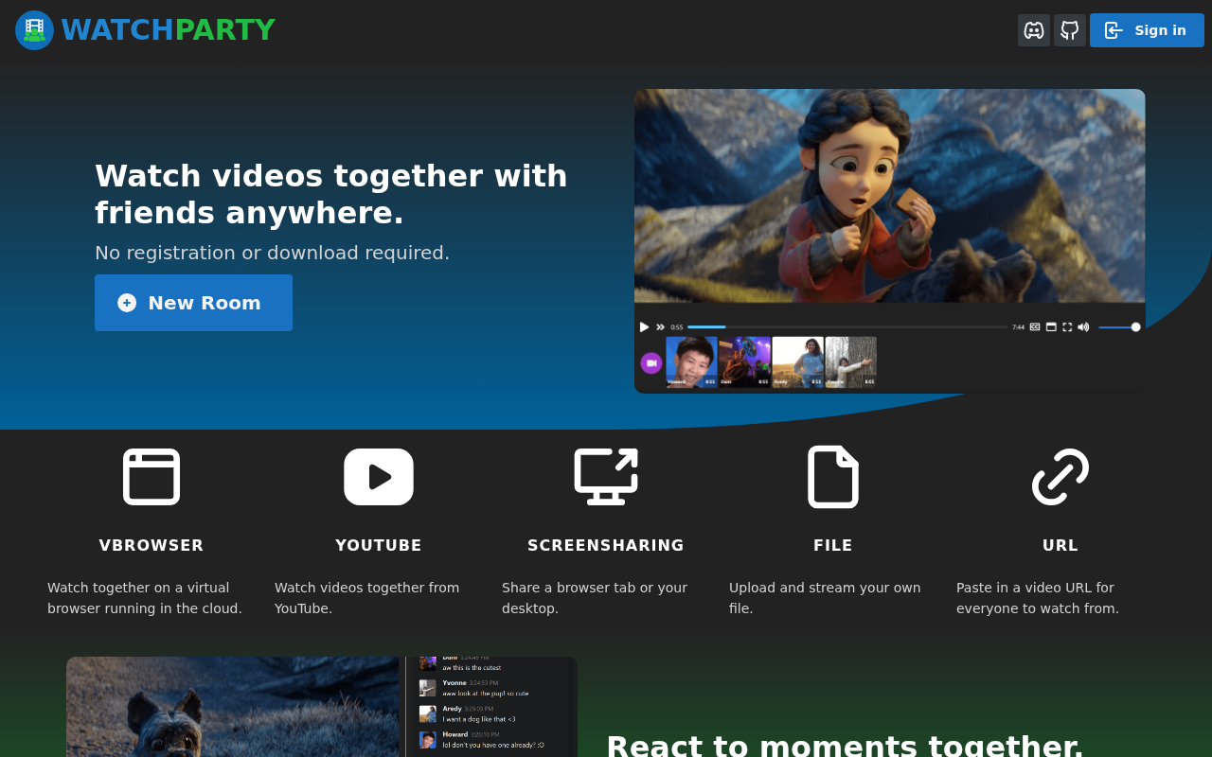1212x757 pixels.
Task: Click the File document icon
Action: point(833,477)
